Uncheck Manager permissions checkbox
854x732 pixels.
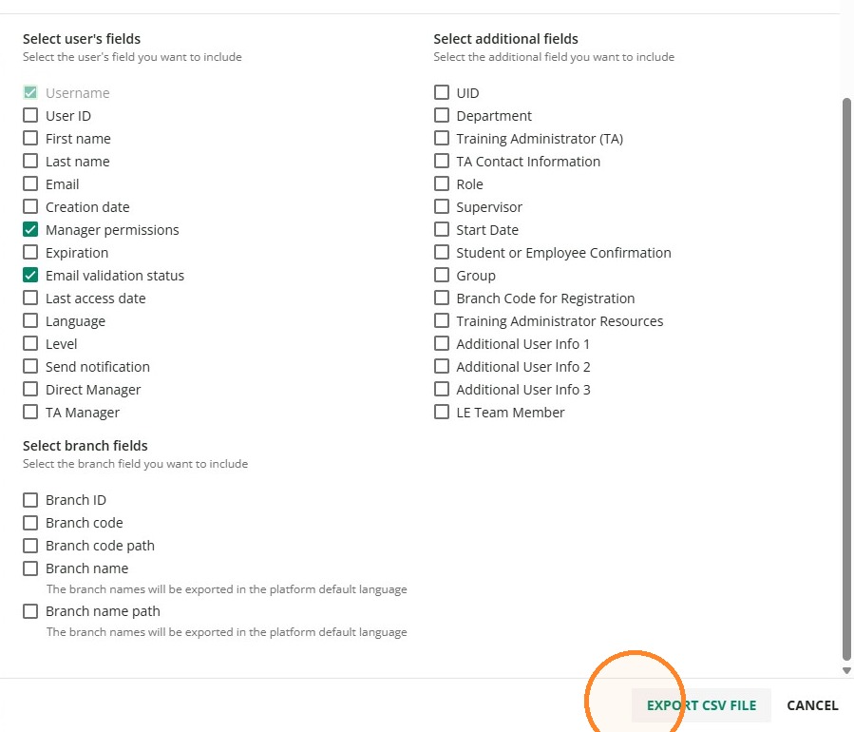30,229
